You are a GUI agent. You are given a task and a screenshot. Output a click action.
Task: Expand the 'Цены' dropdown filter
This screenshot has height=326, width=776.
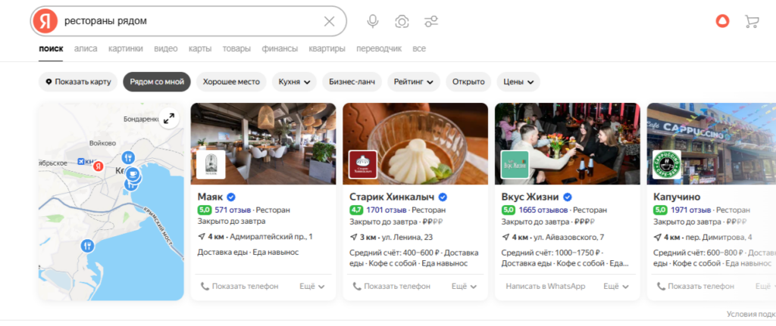click(x=518, y=82)
